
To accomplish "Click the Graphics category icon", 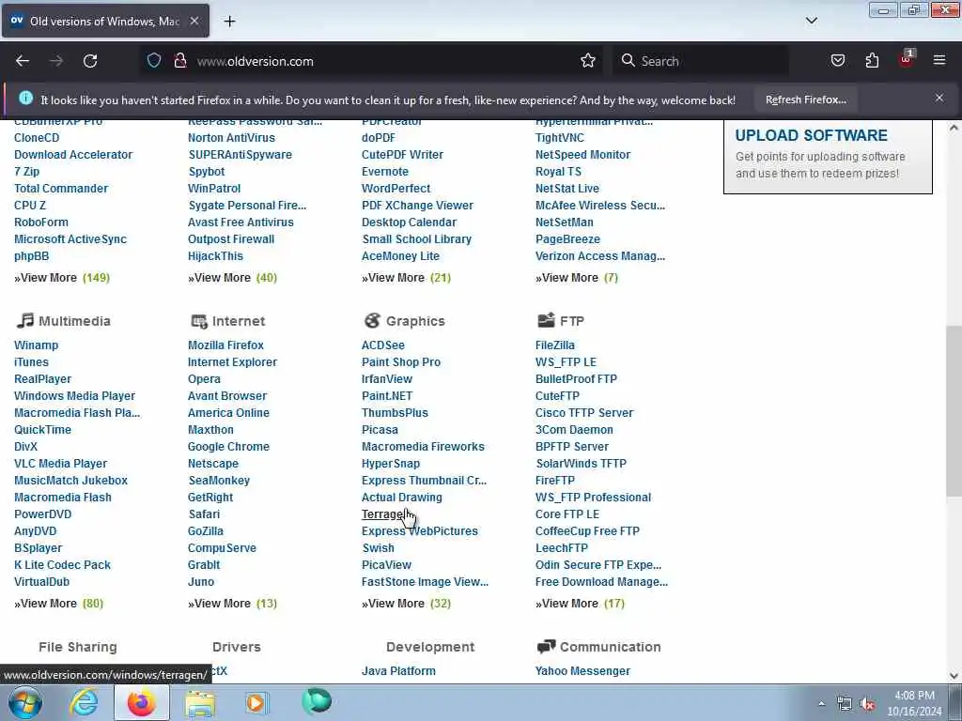I will (x=372, y=320).
